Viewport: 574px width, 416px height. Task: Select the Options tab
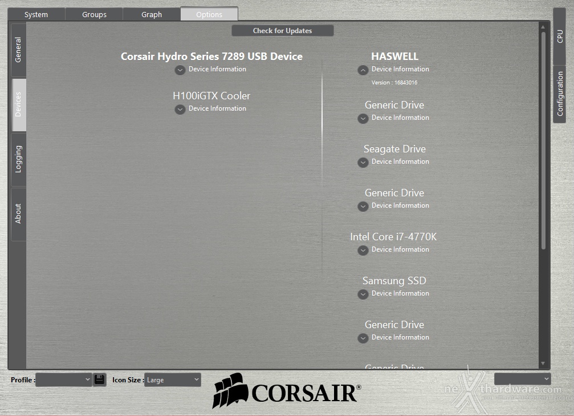209,14
